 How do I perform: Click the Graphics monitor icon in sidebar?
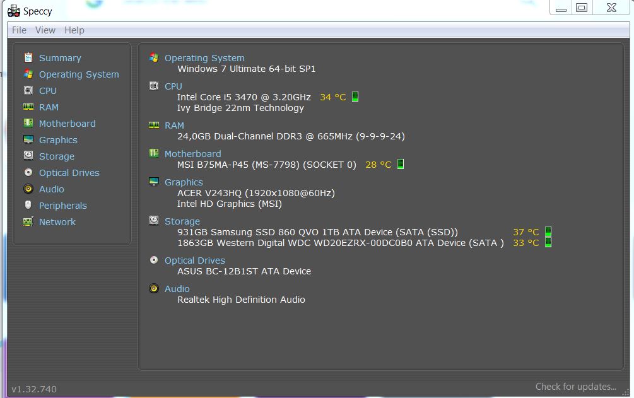tap(28, 139)
